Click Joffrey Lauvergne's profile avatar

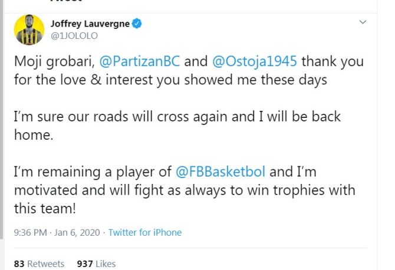[x=29, y=29]
